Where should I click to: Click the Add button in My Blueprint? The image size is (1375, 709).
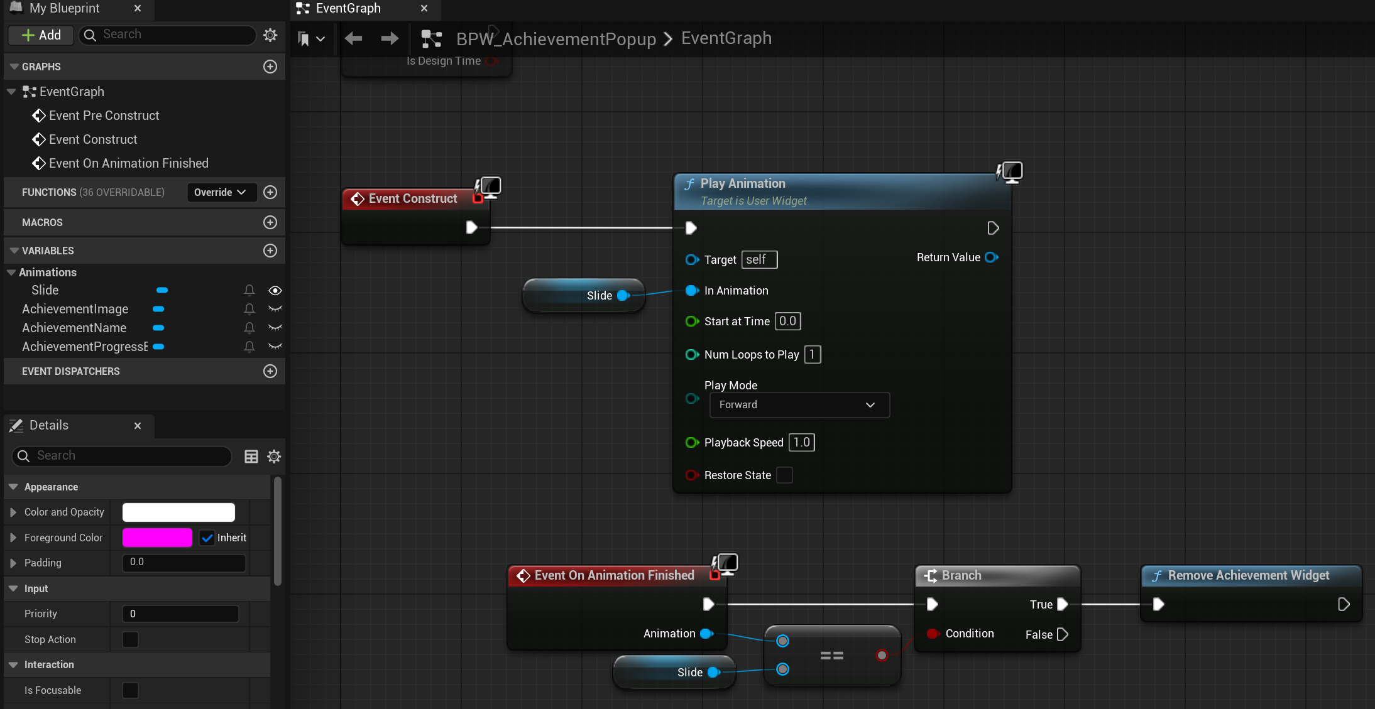tap(41, 35)
